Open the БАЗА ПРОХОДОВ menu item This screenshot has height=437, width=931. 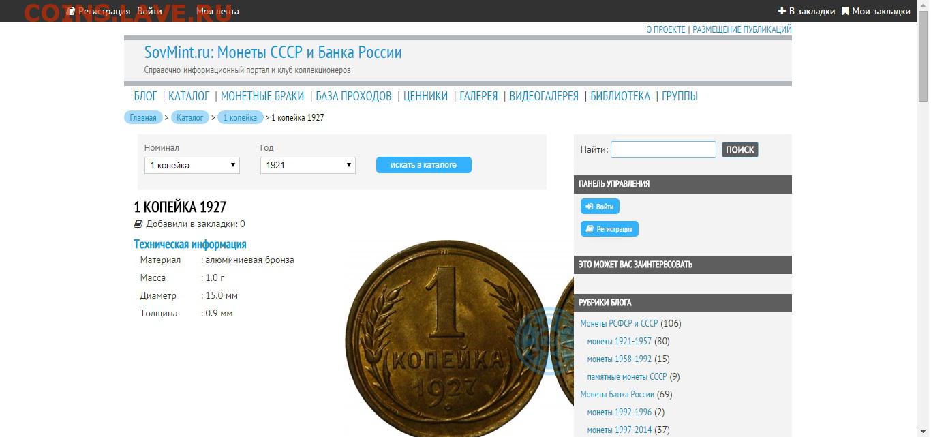(x=354, y=96)
